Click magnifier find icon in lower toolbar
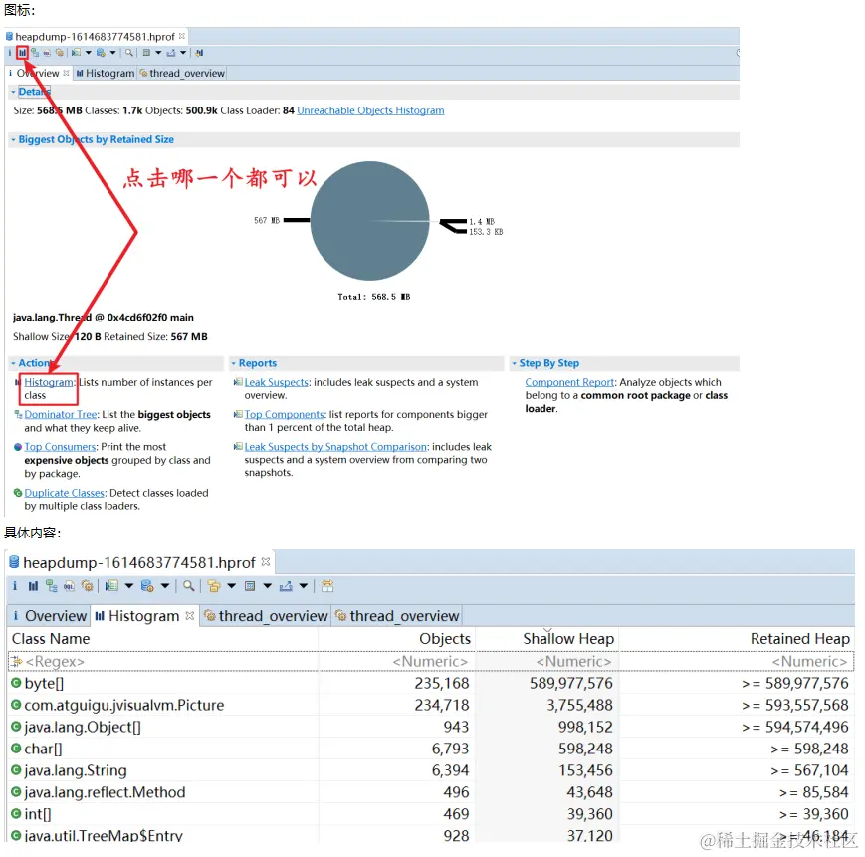Viewport: 865px width, 857px height. pos(189,586)
